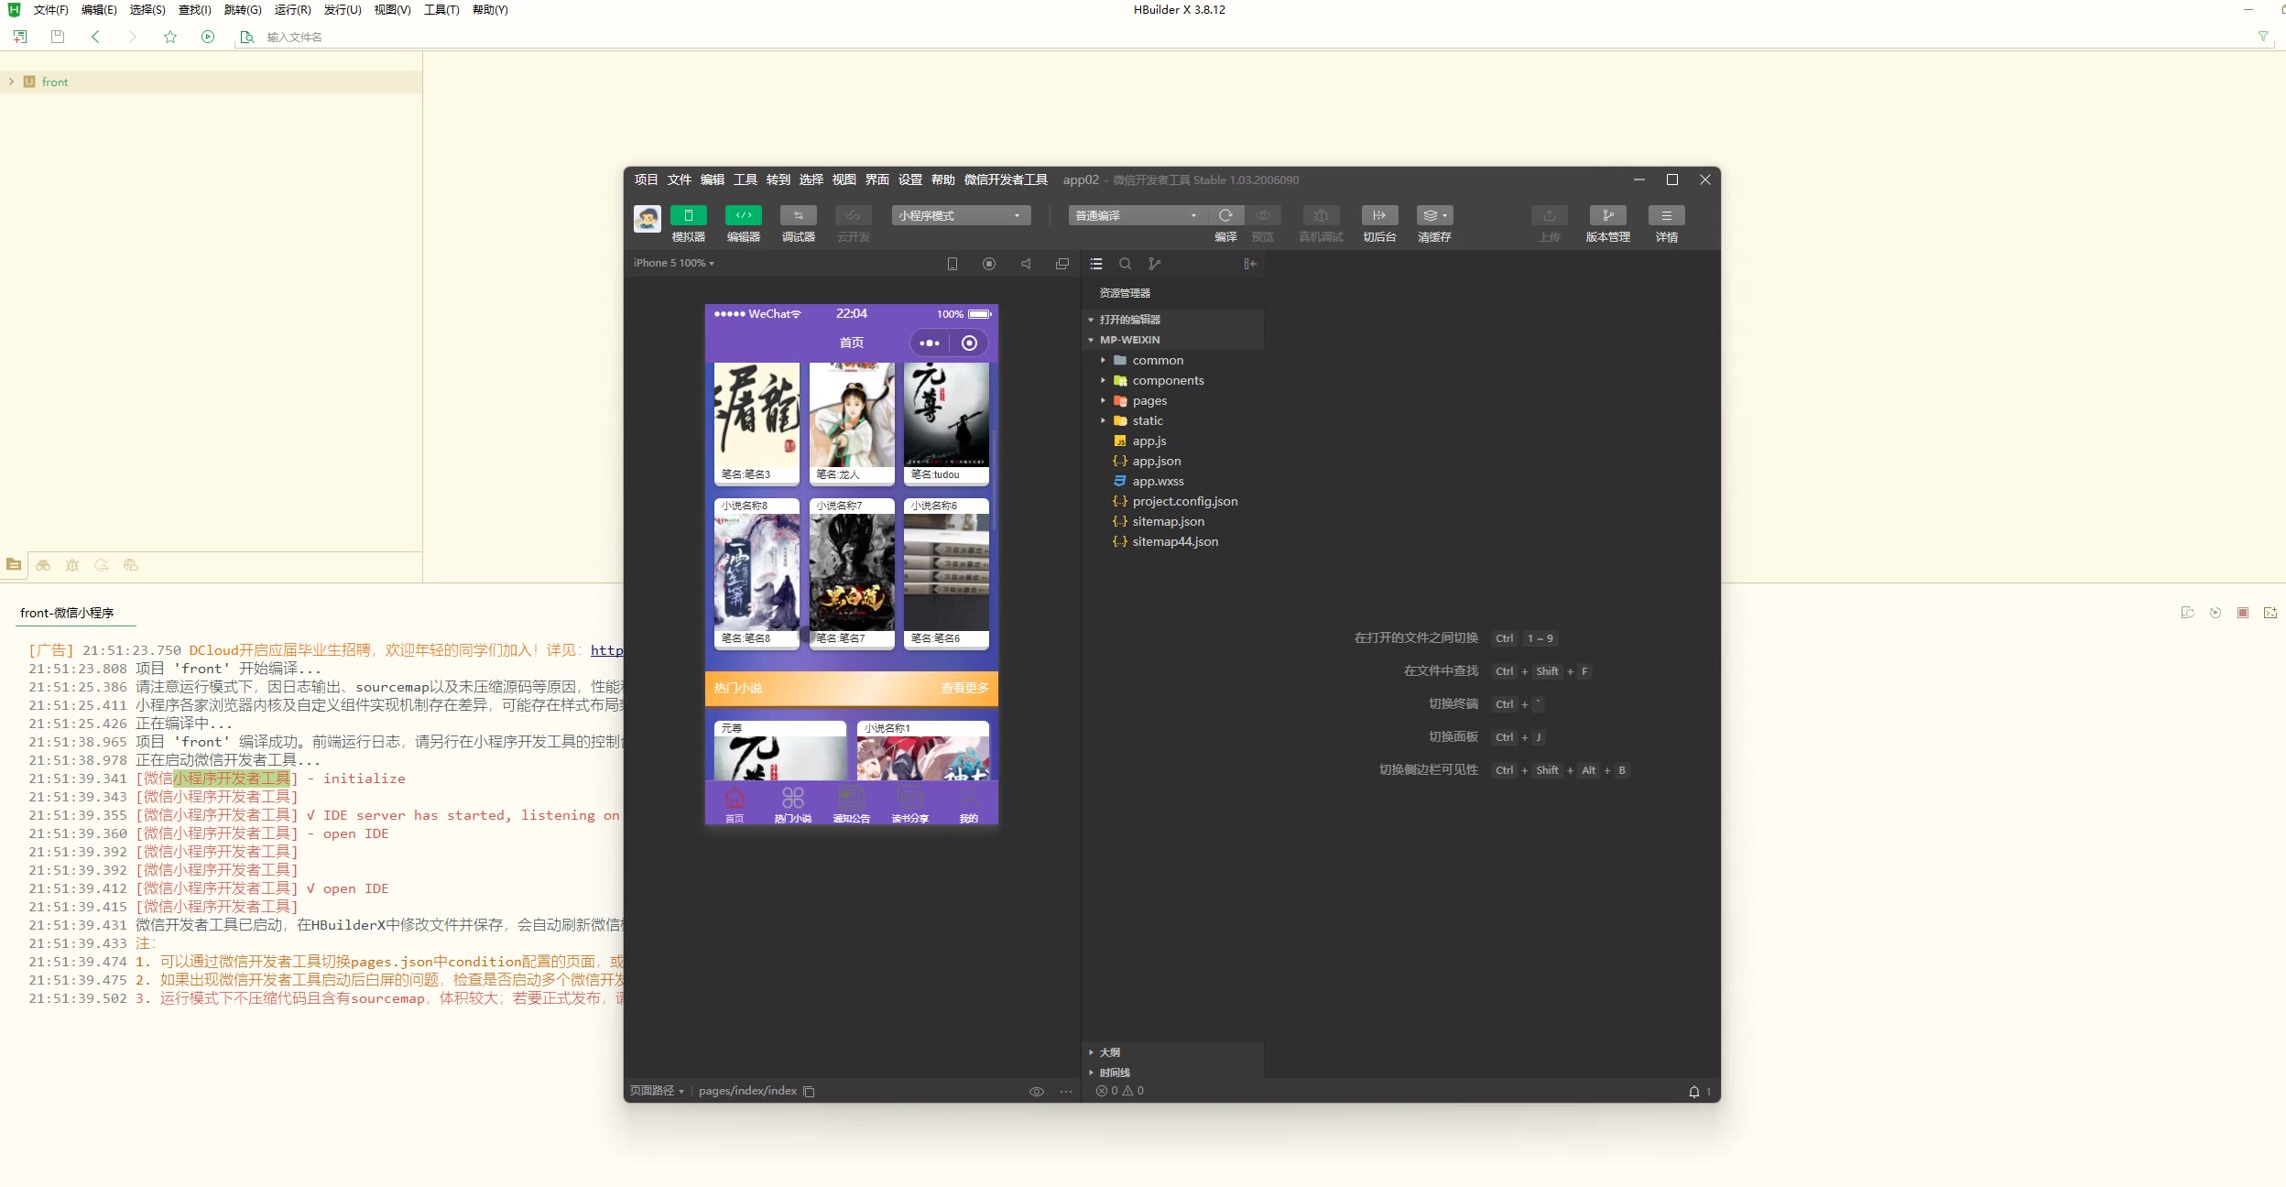Image resolution: width=2286 pixels, height=1187 pixels.
Task: Click the mini program capsule close circle
Action: [x=969, y=343]
